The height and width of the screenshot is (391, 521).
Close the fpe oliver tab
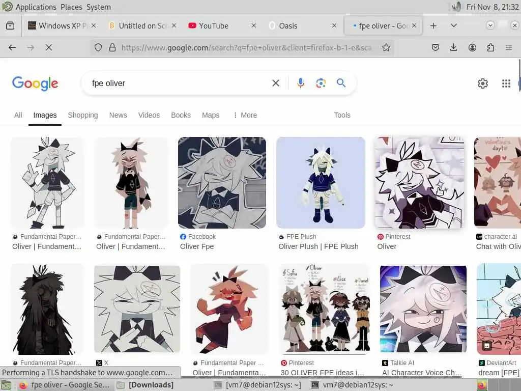point(414,25)
